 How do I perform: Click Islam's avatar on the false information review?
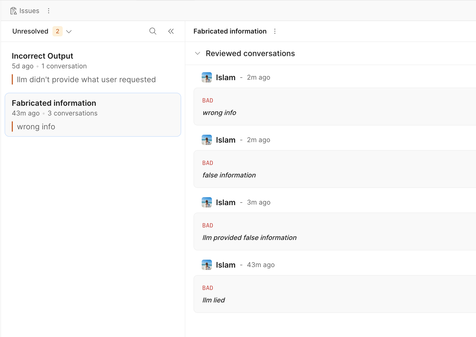pyautogui.click(x=207, y=140)
